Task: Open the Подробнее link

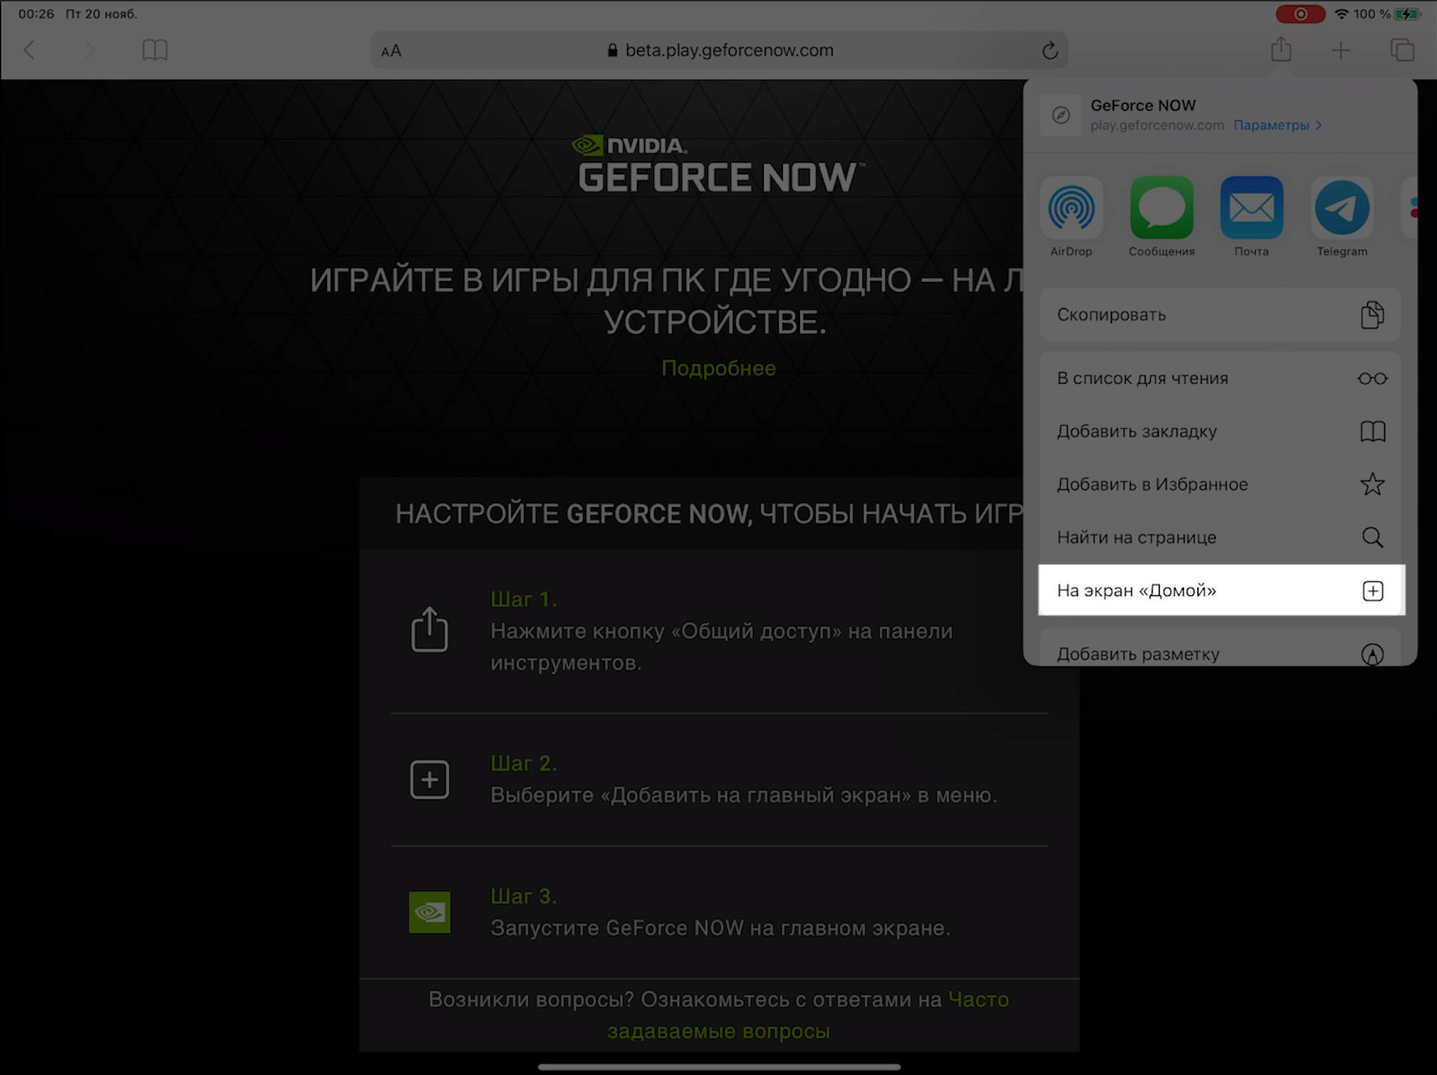Action: click(718, 368)
